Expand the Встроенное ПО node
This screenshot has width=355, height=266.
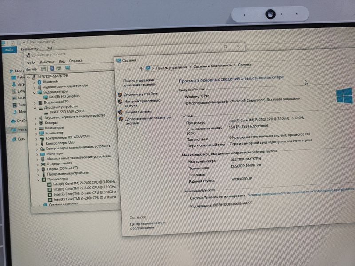35,103
